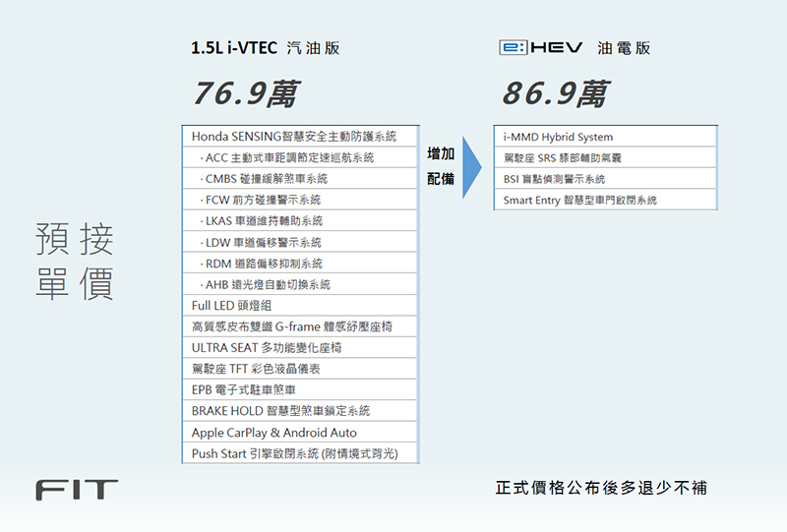Select the '1.5L i-VTEC 汽油版' heading
Image resolution: width=787 pixels, height=532 pixels.
266,47
